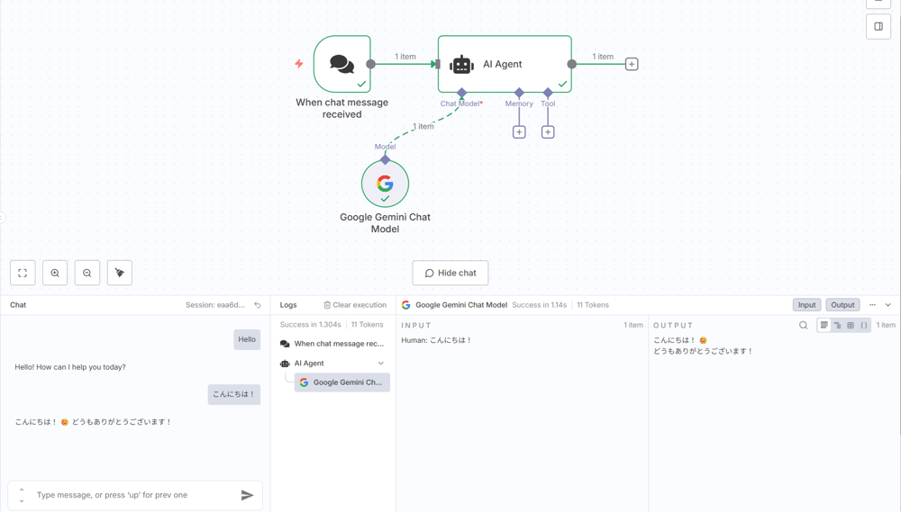Switch output display to JSON view
The width and height of the screenshot is (901, 512).
[x=864, y=326]
